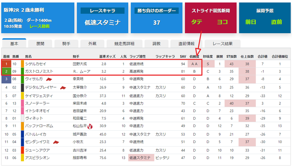Click jockey name 柴田未崎
The image size is (292, 167).
[80, 104]
